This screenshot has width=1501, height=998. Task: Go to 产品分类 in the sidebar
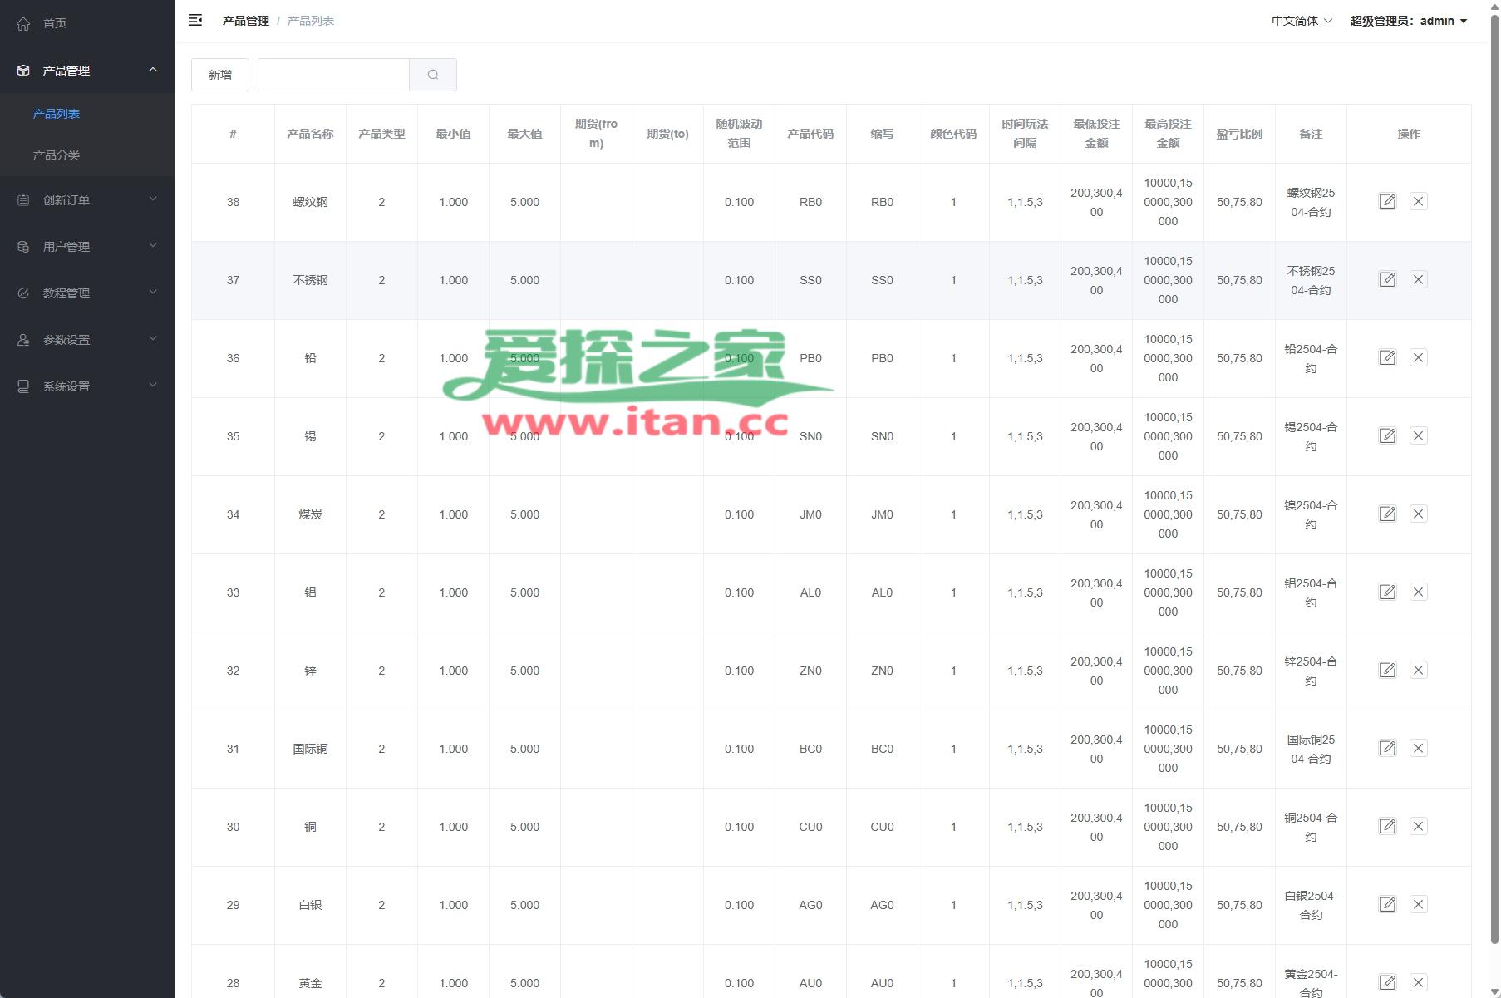57,155
